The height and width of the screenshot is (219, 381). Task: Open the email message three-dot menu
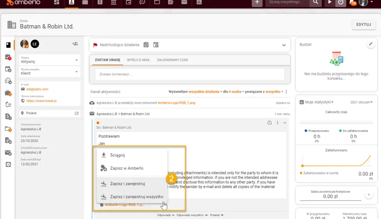[x=277, y=123]
